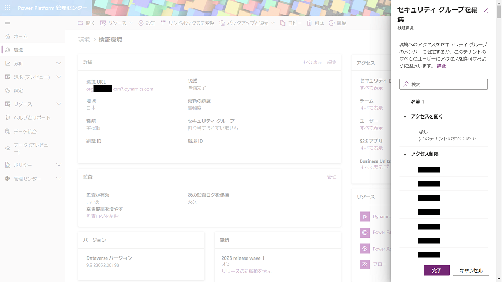Expand the リソース sidebar section
Screen dimensions: 502x282
click(x=59, y=104)
